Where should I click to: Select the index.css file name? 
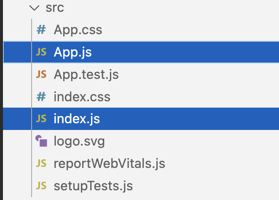point(82,97)
